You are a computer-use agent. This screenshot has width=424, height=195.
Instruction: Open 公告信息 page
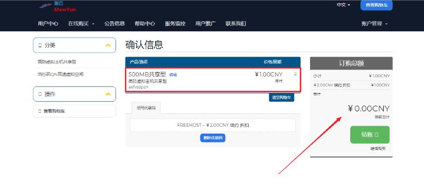(x=114, y=23)
